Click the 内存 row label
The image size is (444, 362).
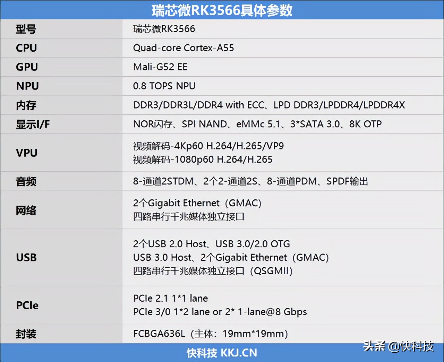point(25,105)
